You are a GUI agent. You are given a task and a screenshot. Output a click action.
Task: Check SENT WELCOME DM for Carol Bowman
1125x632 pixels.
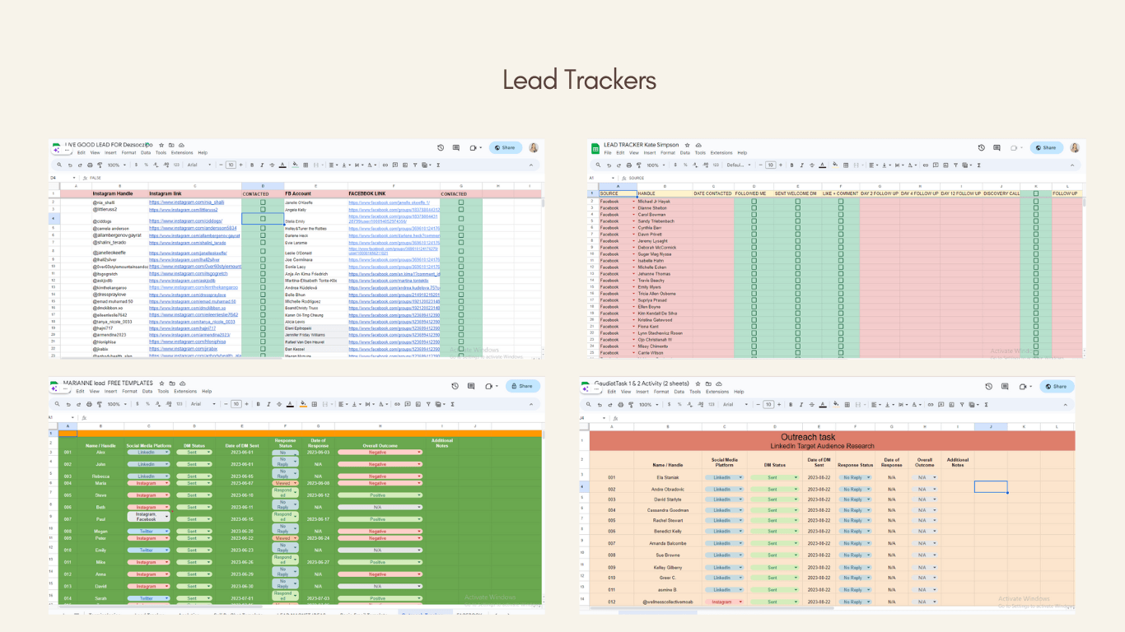(797, 214)
